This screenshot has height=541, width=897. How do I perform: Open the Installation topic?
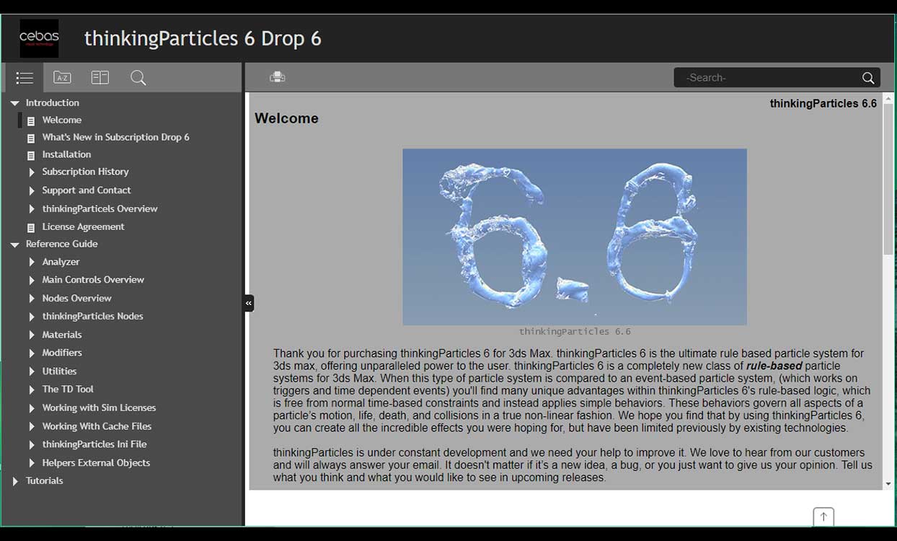(66, 154)
